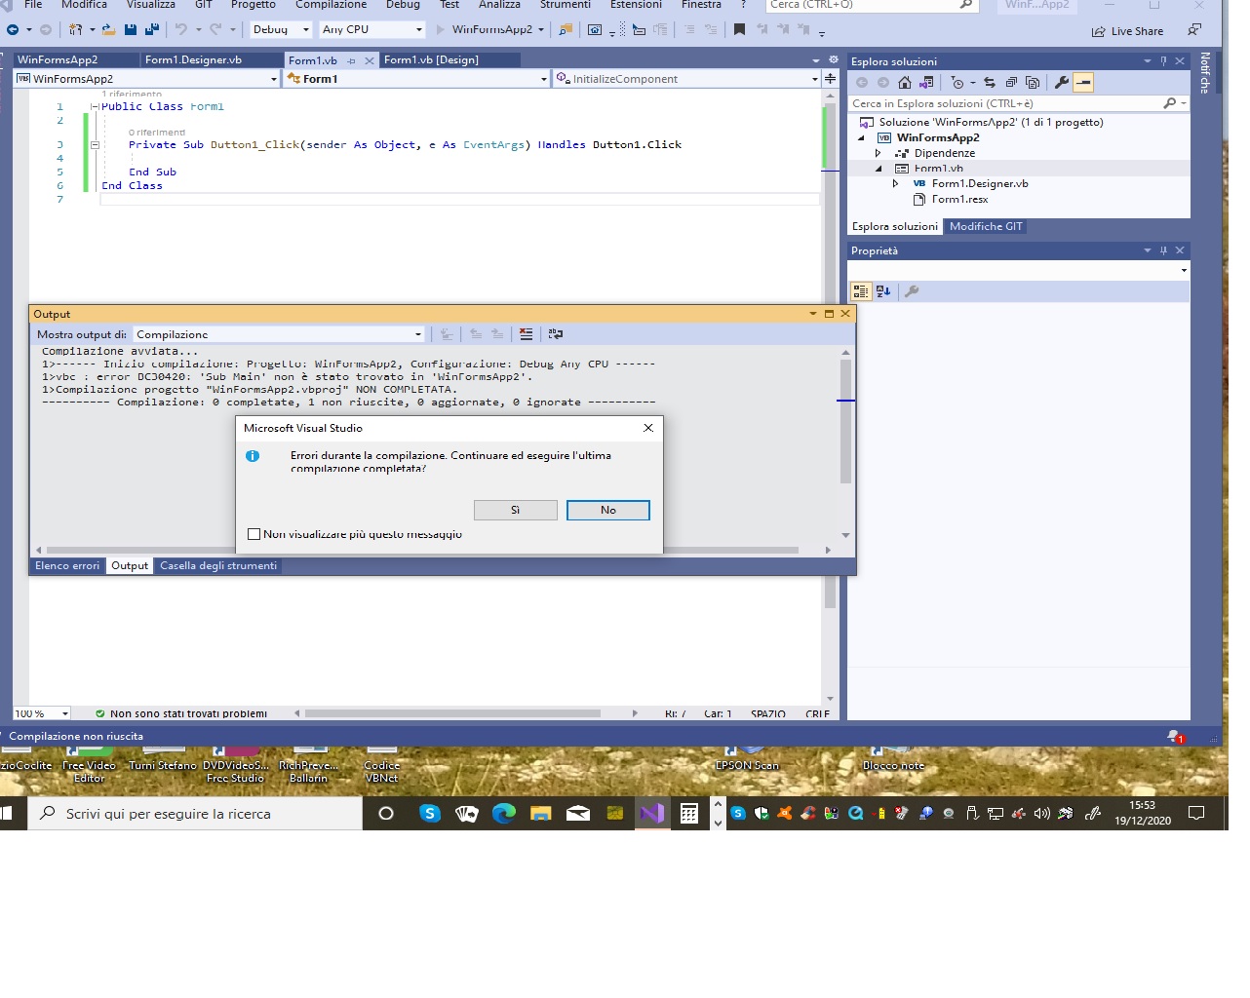Collapse all nodes in Esplora soluzioni

[1011, 83]
